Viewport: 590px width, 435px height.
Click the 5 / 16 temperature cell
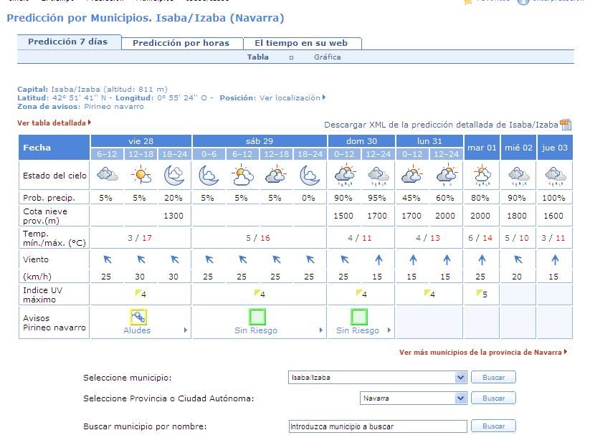[258, 238]
